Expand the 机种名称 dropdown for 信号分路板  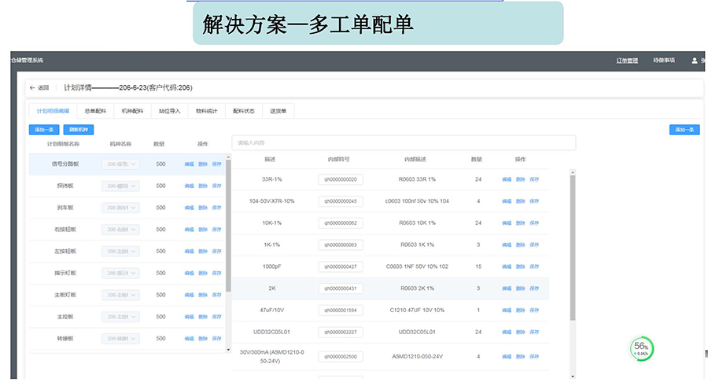click(x=120, y=164)
